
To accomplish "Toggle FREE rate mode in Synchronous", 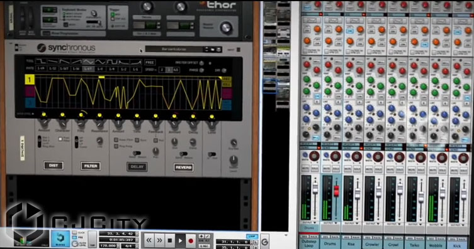I will [x=150, y=62].
